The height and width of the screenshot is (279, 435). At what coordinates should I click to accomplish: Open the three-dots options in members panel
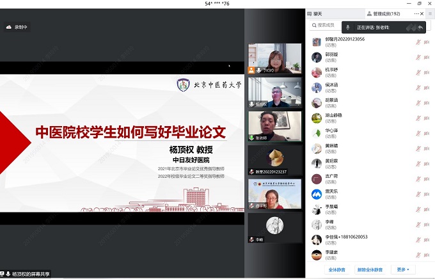point(415,13)
